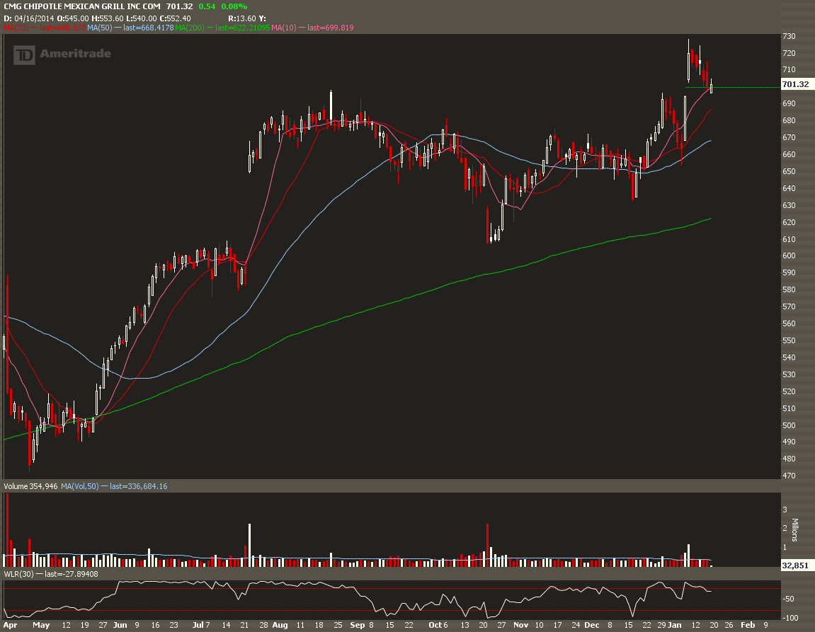
Task: Click the Feb date axis label
Action: point(748,625)
